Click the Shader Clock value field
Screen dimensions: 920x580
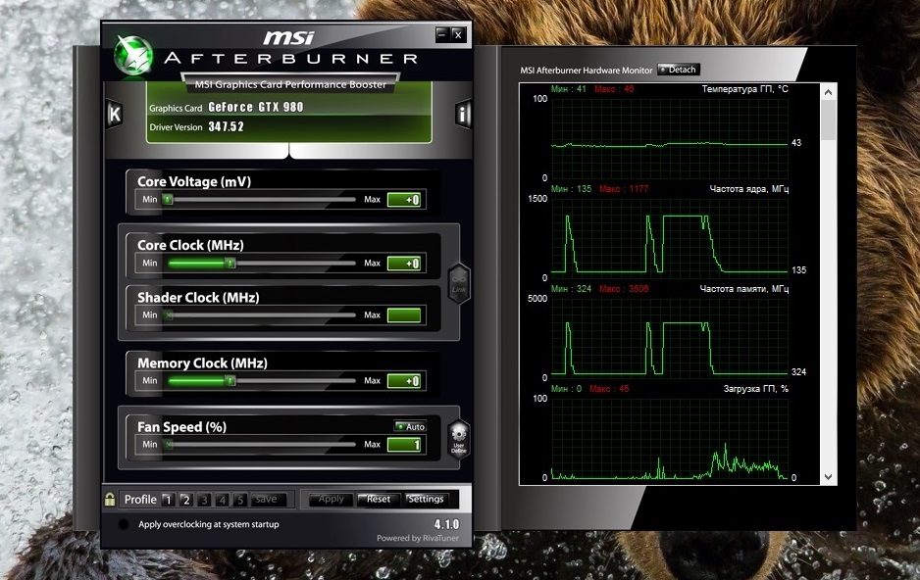404,315
